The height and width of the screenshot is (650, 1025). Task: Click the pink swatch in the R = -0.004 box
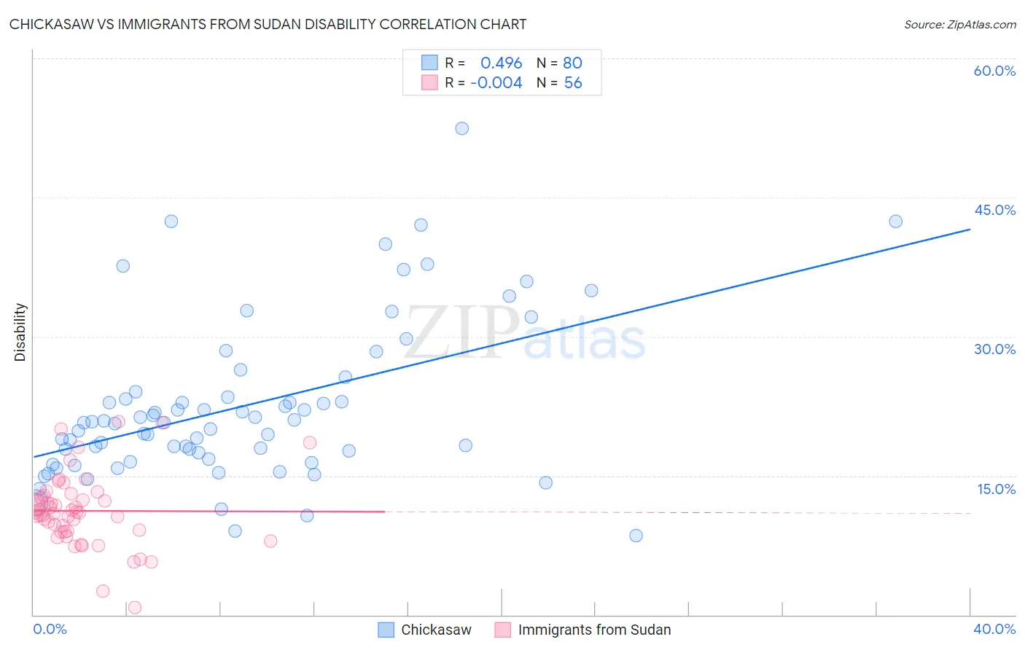tap(429, 82)
